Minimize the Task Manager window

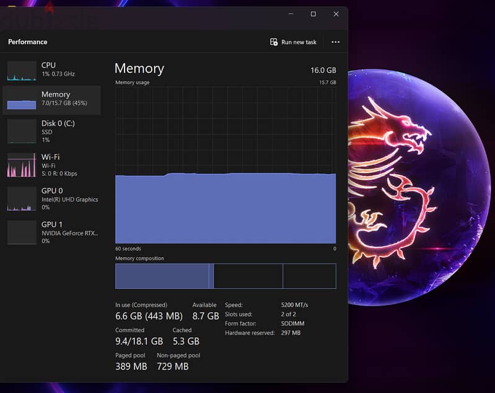291,14
